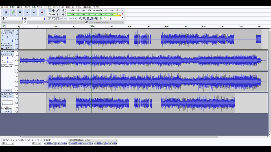This screenshot has height=152, width=271.
Task: Click the Copy icon in edit toolbar
Action: 54,19
